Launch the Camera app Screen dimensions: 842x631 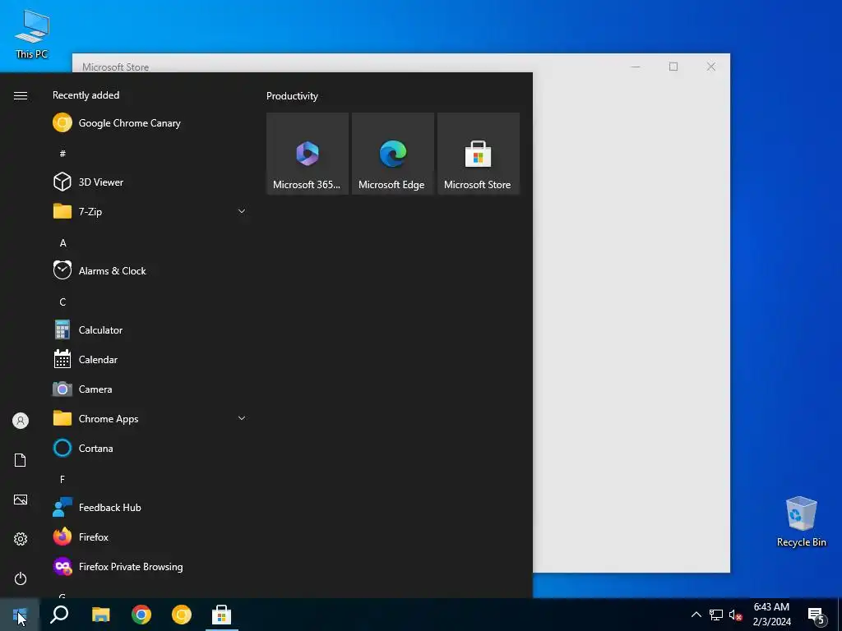(150, 389)
